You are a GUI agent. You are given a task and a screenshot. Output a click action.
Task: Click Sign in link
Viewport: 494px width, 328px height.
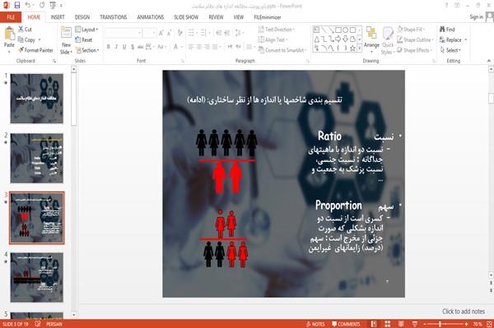click(x=476, y=17)
